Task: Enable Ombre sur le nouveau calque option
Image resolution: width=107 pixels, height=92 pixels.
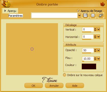Action: pyautogui.click(x=65, y=75)
